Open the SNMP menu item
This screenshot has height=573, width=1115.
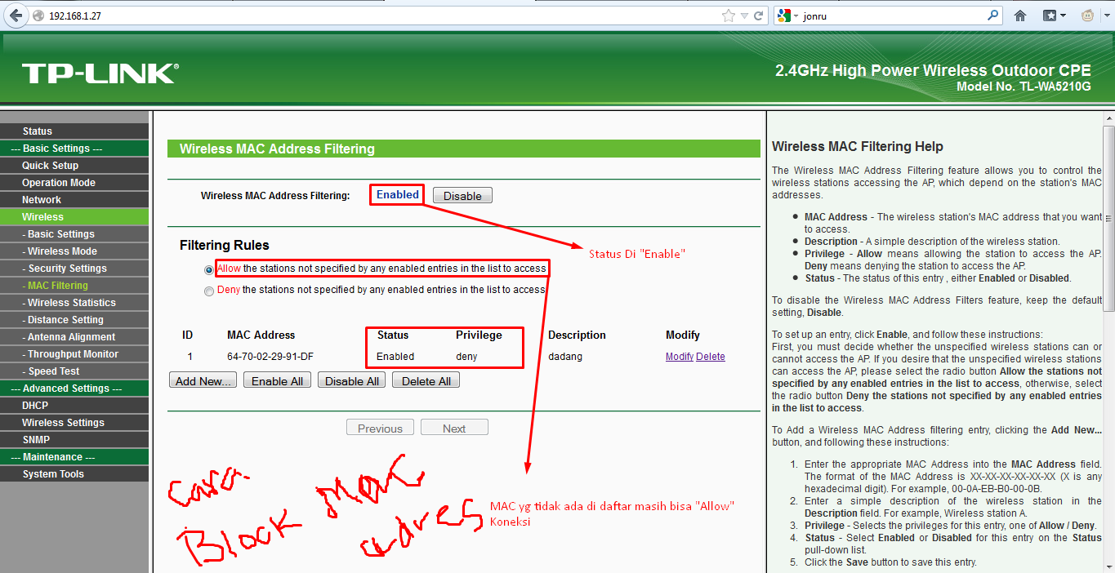(74, 440)
